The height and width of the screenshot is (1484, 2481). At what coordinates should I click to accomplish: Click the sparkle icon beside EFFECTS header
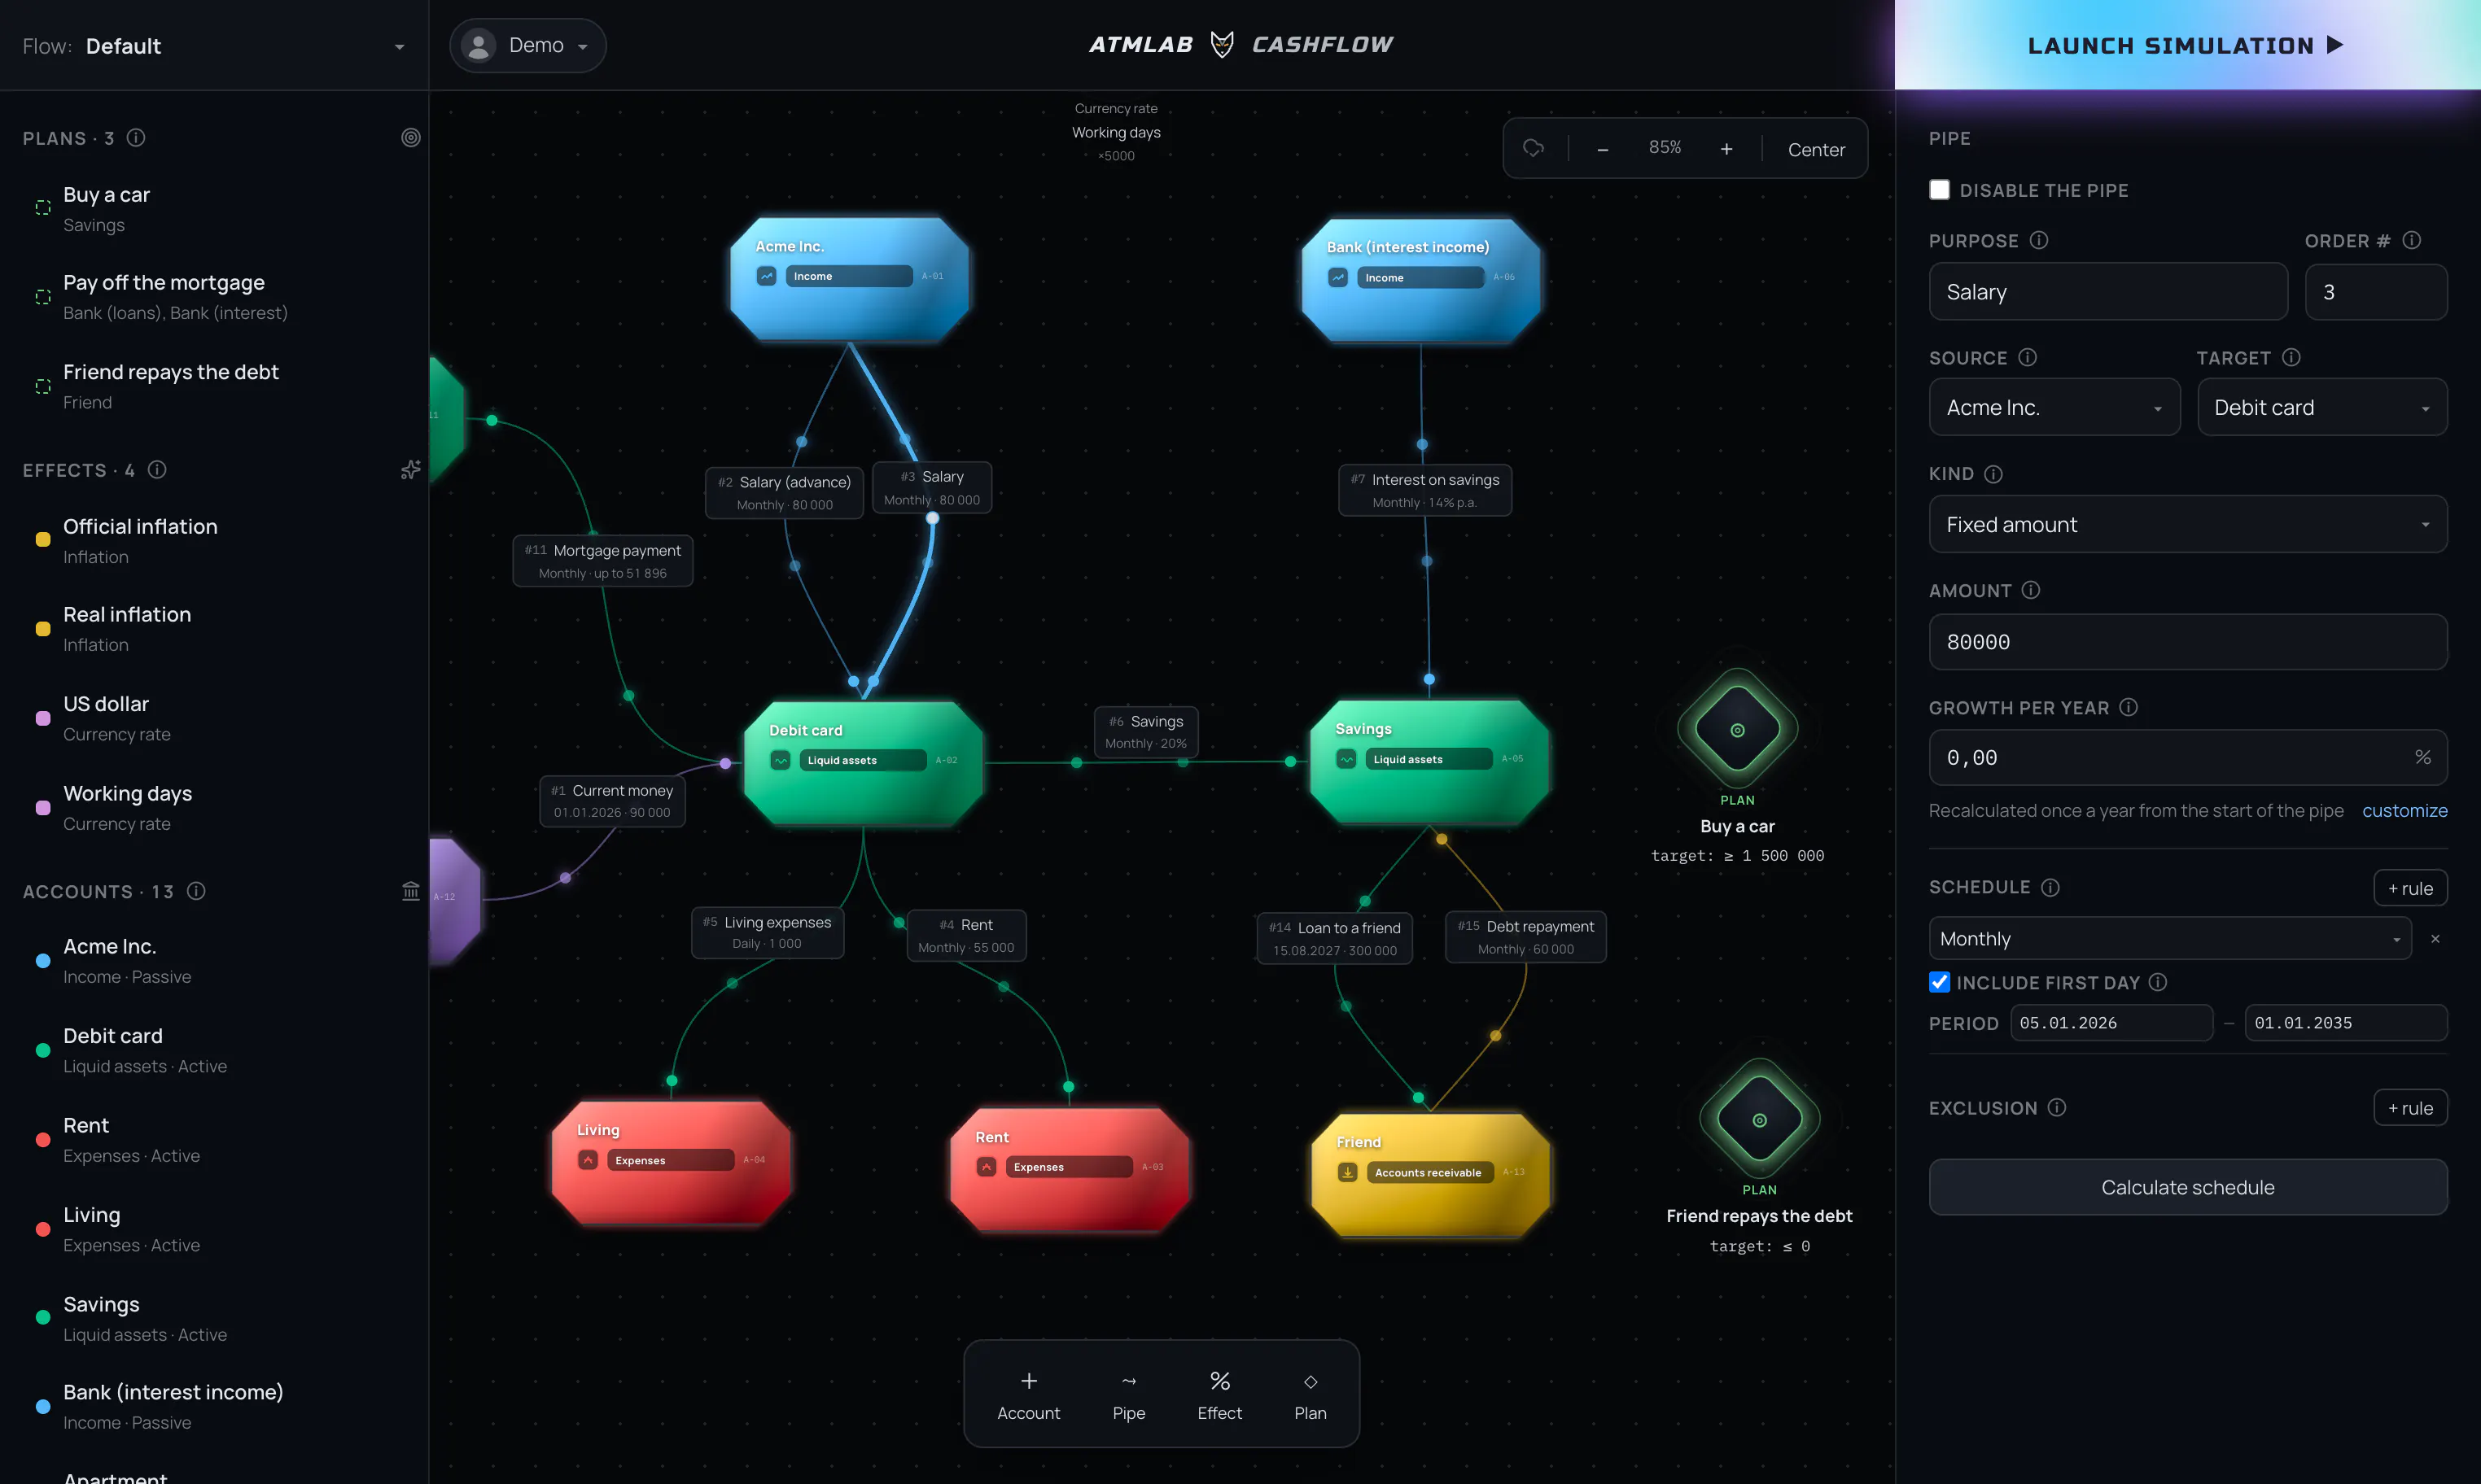point(410,470)
